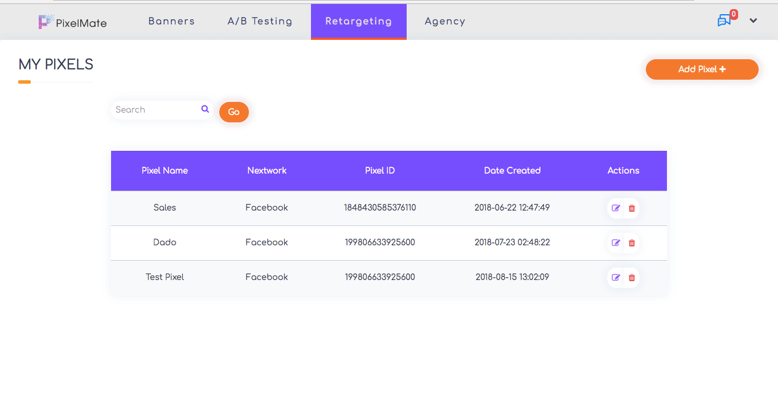Edit the Dado pixel
The width and height of the screenshot is (778, 399).
click(x=616, y=243)
